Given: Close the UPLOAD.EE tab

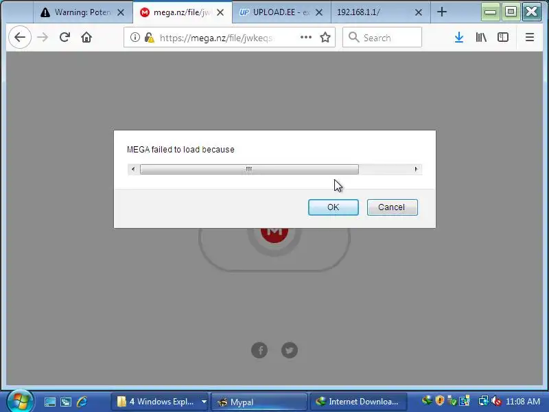Looking at the screenshot, I should point(319,12).
